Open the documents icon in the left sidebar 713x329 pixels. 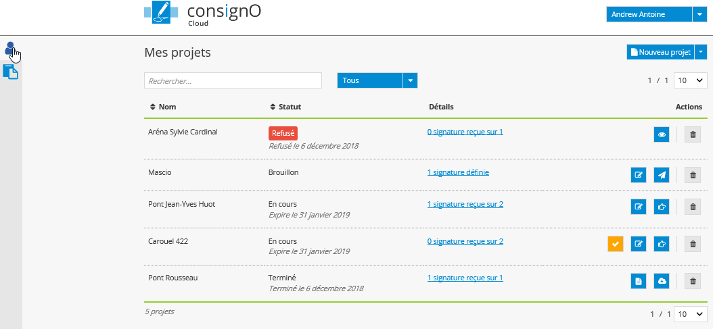click(x=10, y=72)
